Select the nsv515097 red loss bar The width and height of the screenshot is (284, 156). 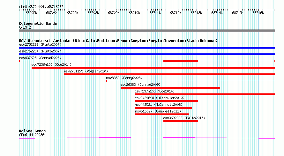(x=162, y=114)
